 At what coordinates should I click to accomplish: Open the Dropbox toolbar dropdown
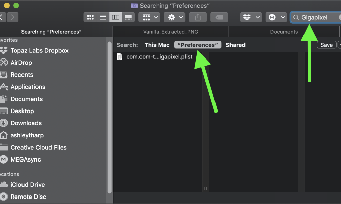tap(251, 17)
